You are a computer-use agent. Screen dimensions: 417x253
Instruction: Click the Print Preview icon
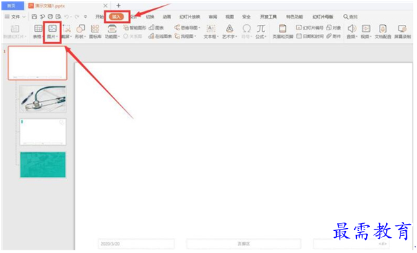pyautogui.click(x=58, y=17)
